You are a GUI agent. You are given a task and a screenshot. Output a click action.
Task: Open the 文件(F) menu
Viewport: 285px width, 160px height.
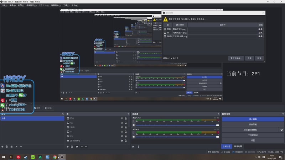[x=4, y=5]
